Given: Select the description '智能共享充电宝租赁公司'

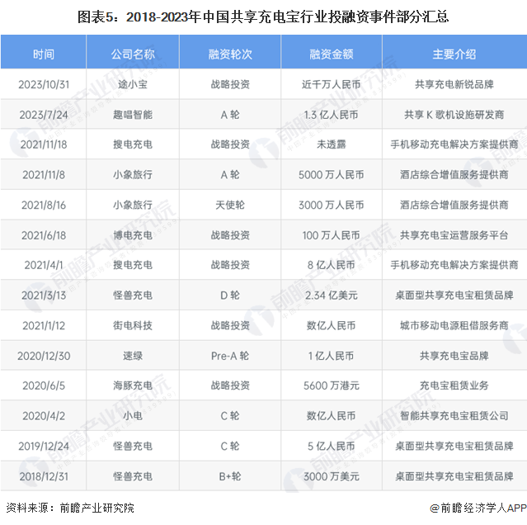Looking at the screenshot, I should 454,416.
